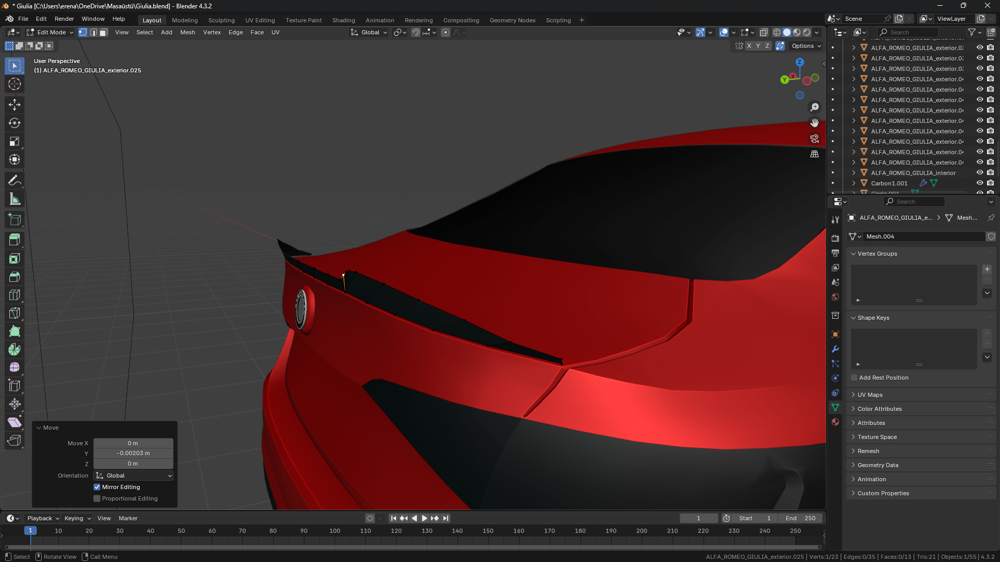Open the Mesh menu
The image size is (1000, 562).
[x=188, y=32]
